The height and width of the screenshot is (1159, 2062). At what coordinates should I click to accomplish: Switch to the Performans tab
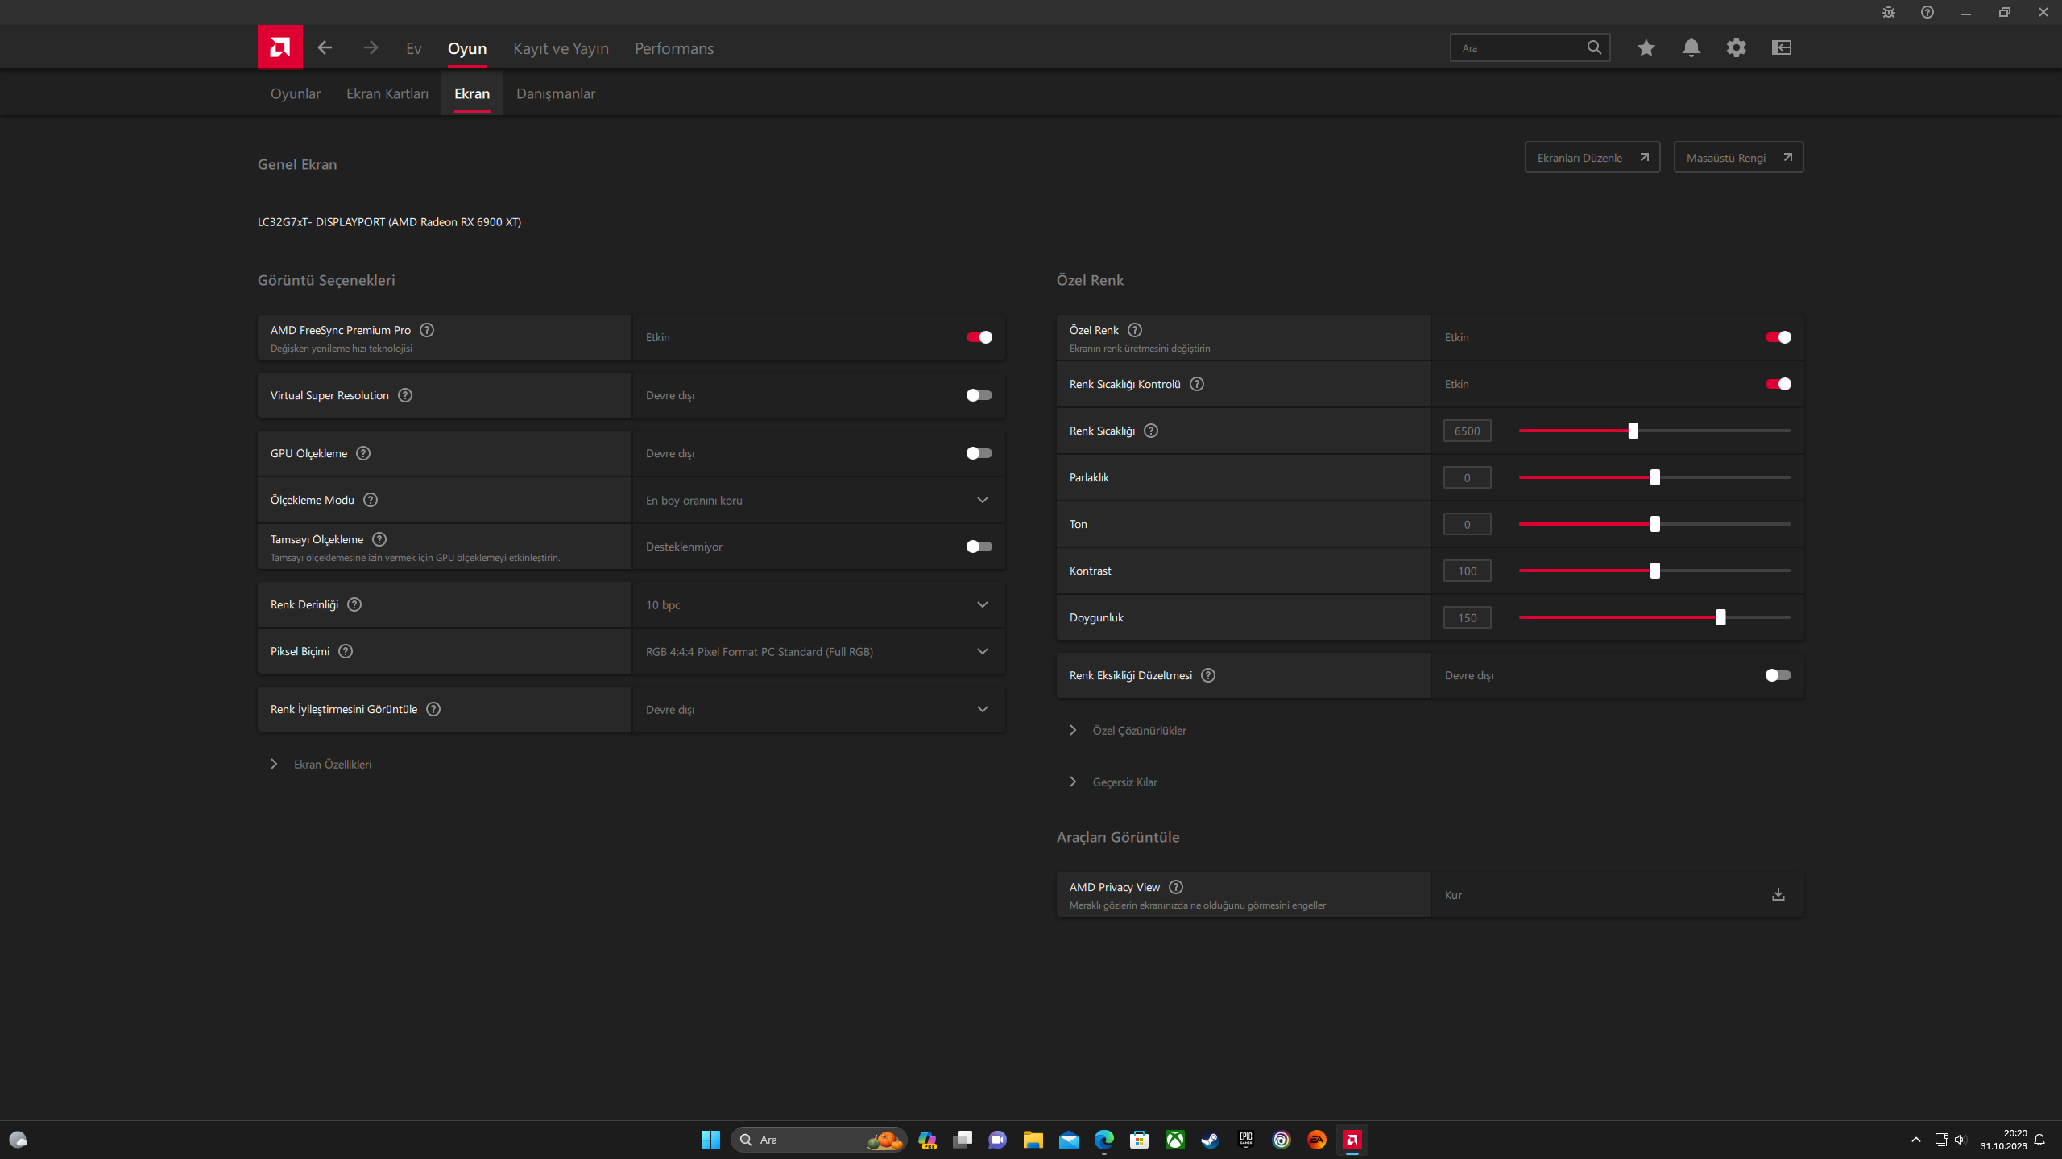[x=674, y=48]
